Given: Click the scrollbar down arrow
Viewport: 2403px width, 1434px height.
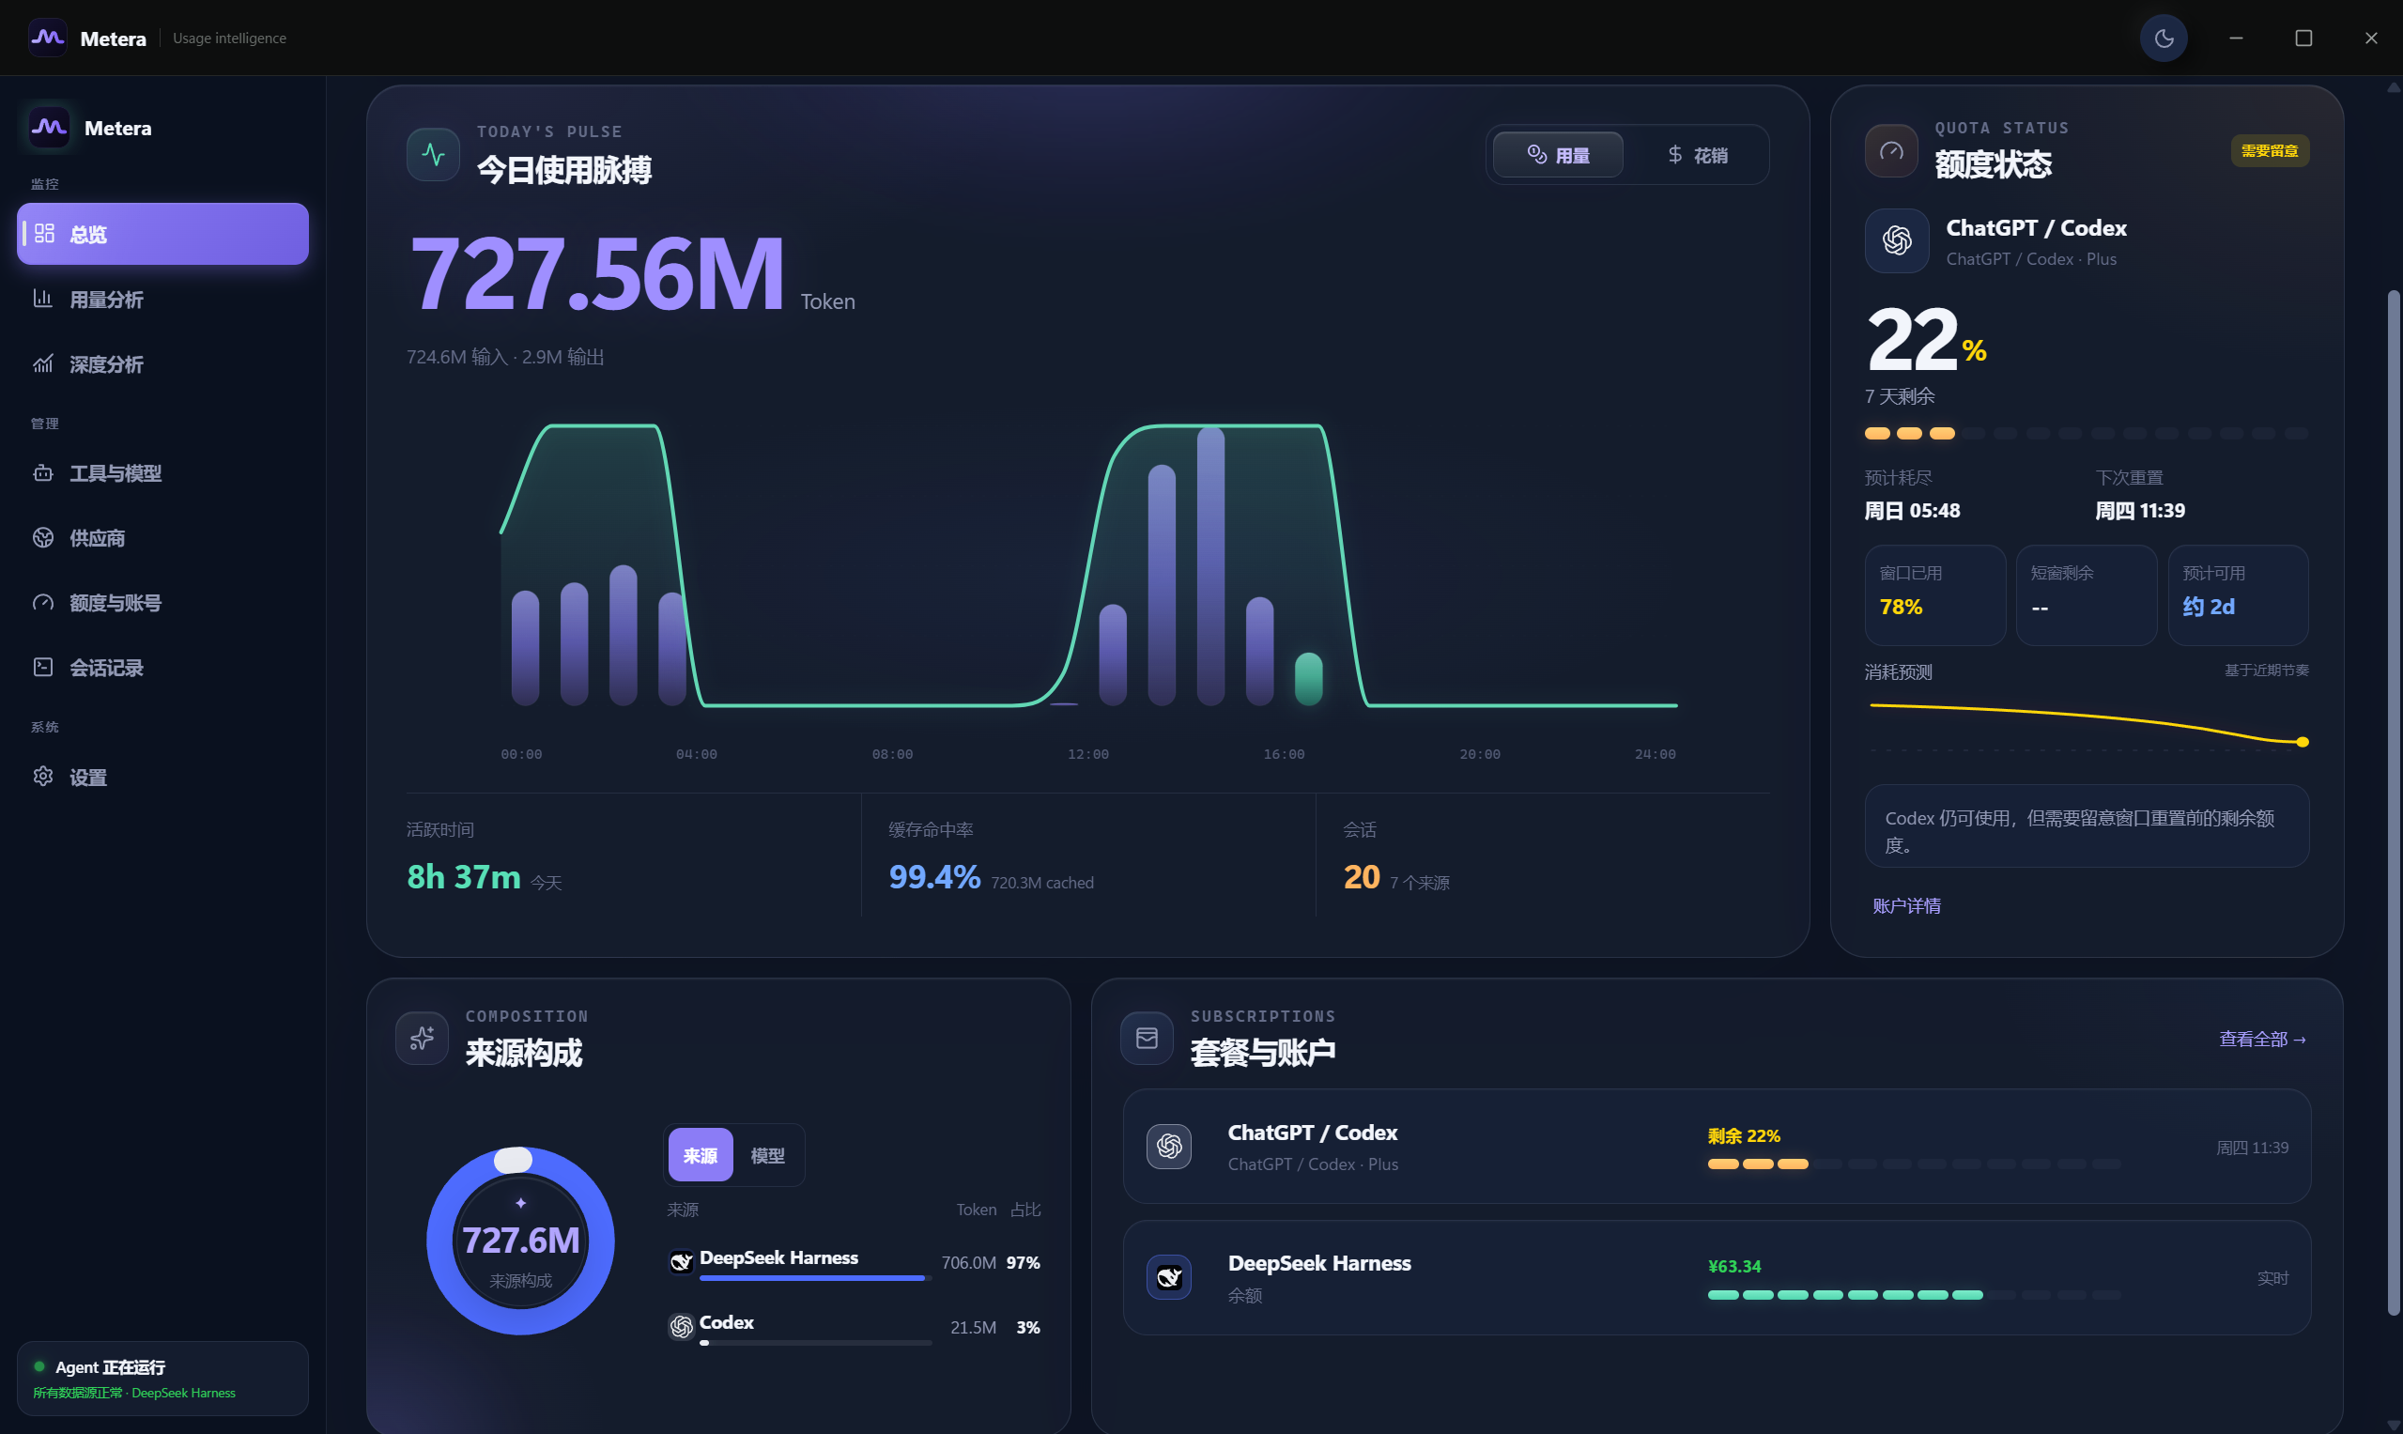Looking at the screenshot, I should tap(2394, 1426).
